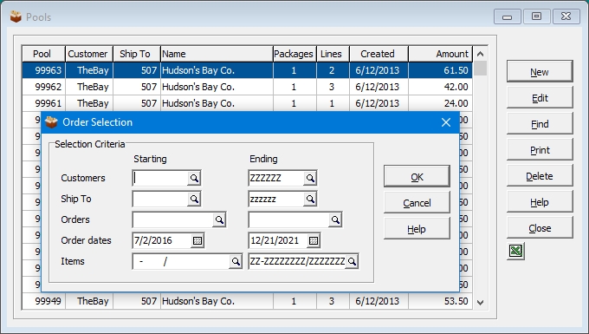Confirm selection with OK button
Screen dimensions: 589x334
pos(417,176)
